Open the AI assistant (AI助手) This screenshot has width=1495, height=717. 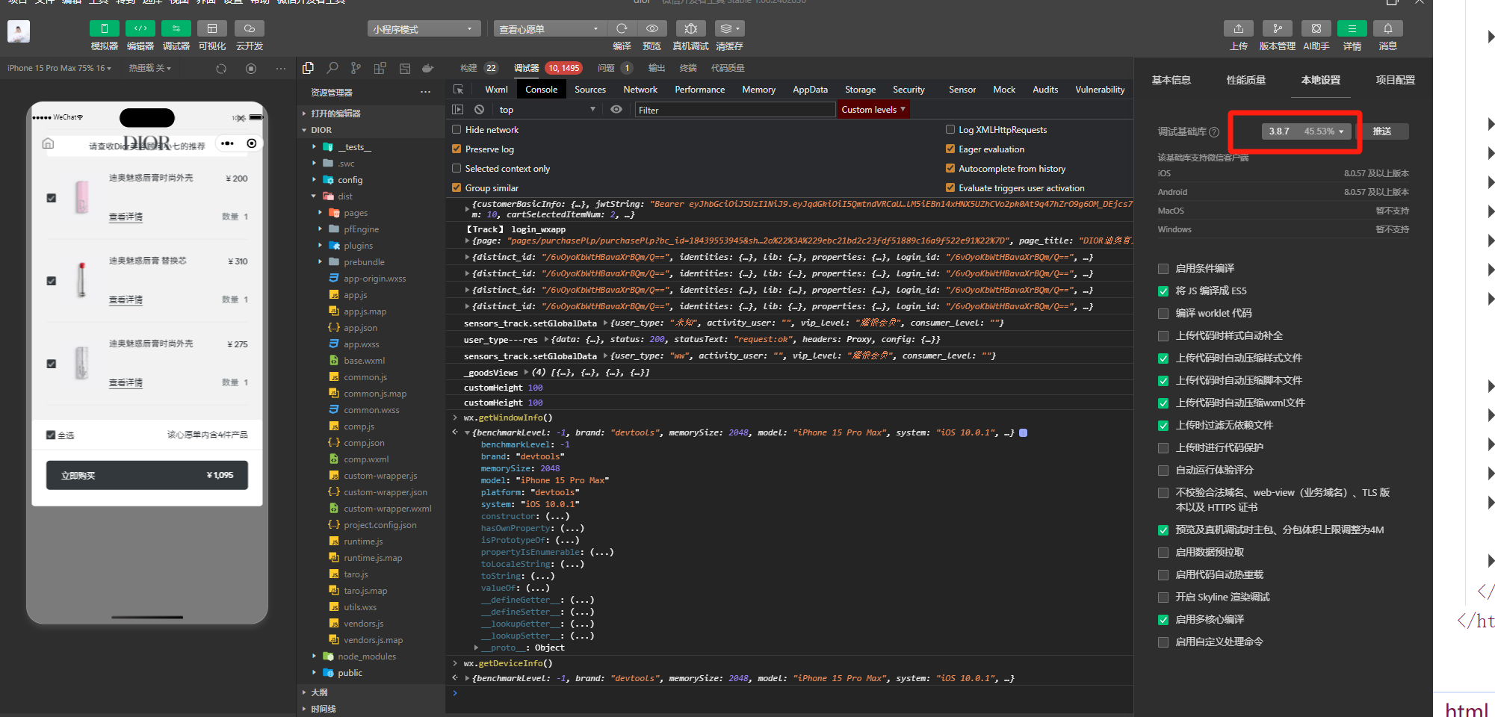click(x=1316, y=28)
